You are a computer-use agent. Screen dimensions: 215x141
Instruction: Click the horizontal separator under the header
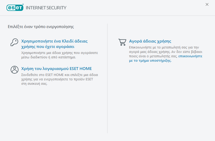107,16
